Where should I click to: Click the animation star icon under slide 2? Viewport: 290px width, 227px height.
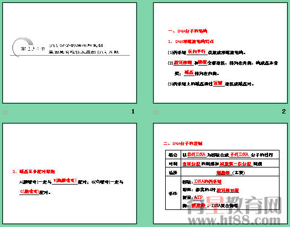[156, 112]
